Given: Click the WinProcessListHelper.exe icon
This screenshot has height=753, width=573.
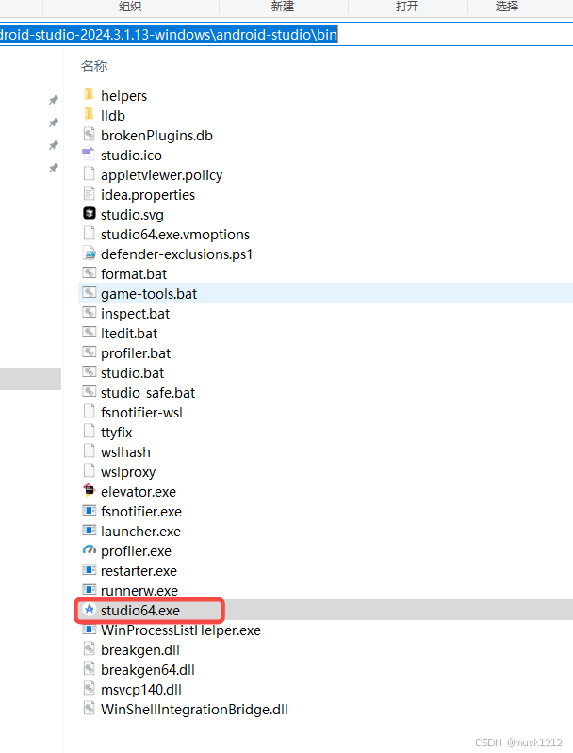Looking at the screenshot, I should [x=89, y=630].
